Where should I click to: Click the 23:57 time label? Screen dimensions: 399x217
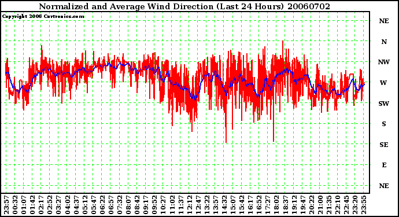click(6, 205)
